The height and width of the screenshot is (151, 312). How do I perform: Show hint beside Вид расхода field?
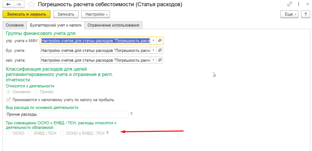[x=131, y=114]
